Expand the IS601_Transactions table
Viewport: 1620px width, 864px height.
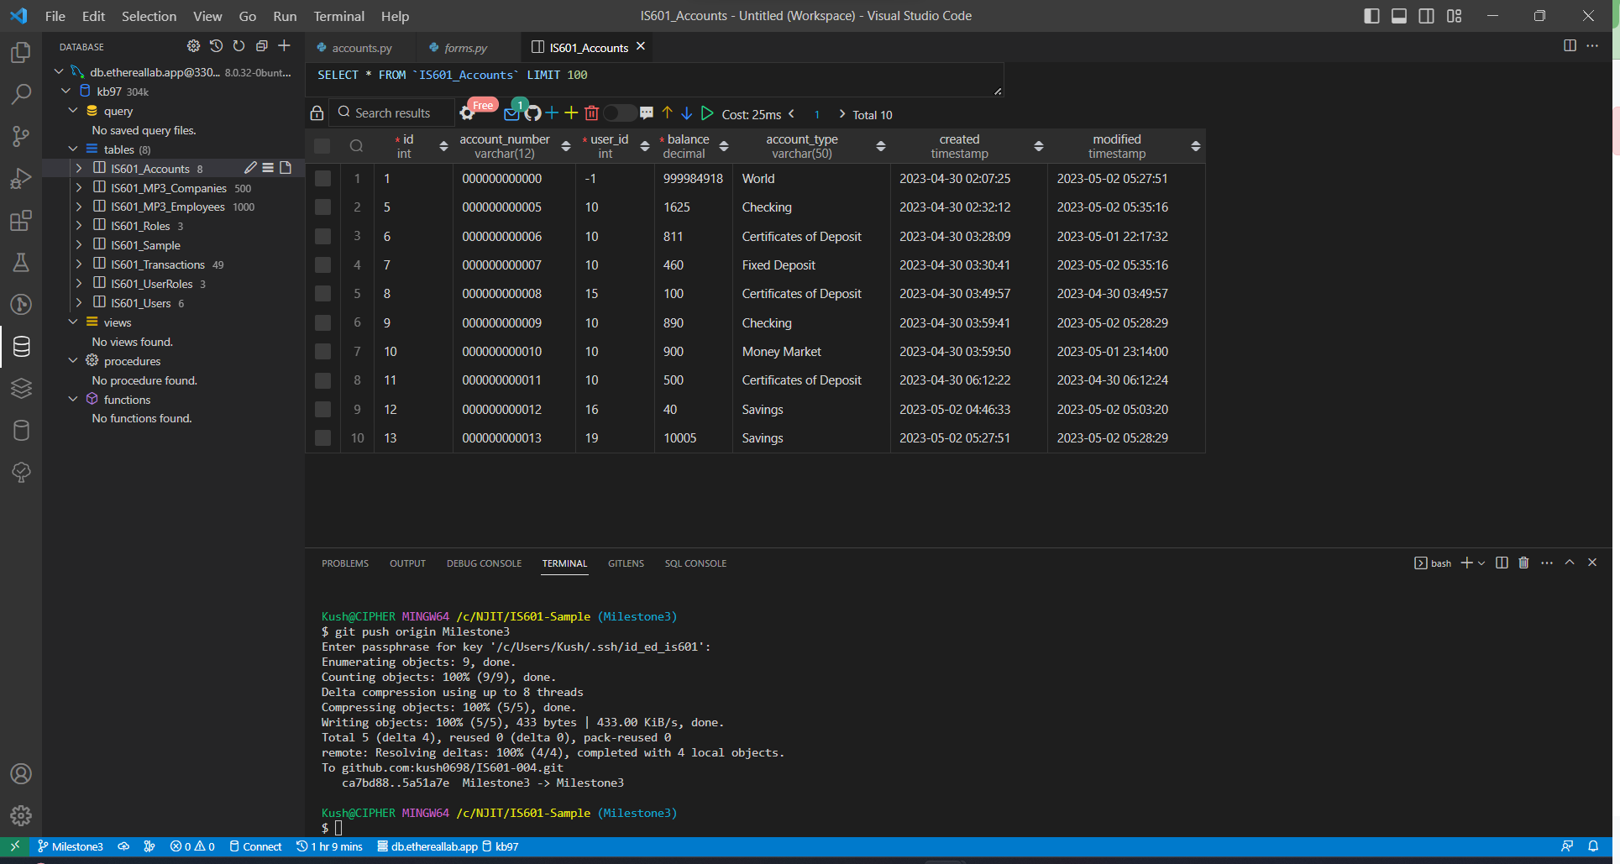point(78,264)
